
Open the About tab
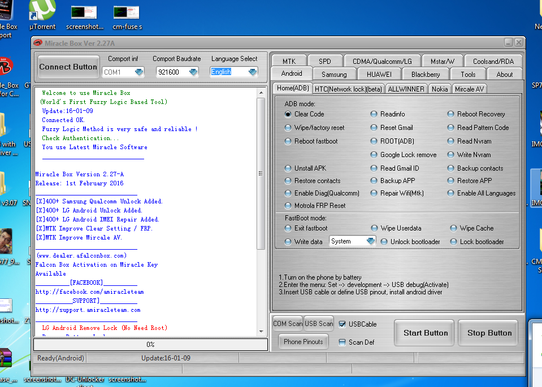505,74
